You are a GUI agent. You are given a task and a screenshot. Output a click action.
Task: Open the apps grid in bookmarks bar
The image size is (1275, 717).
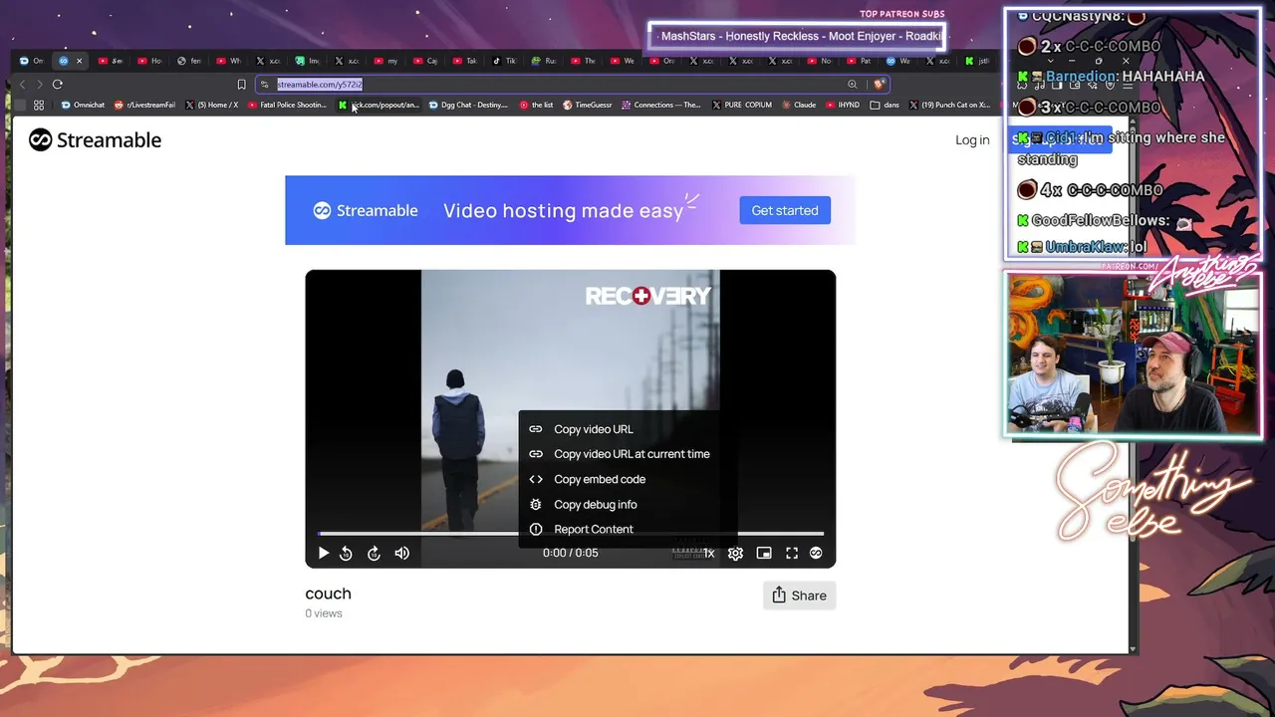(39, 105)
